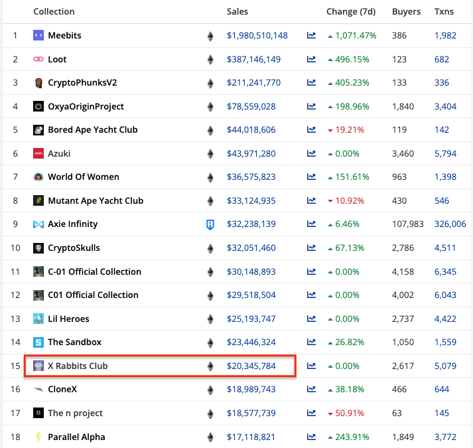Open the chart icon for Loot sales
The width and height of the screenshot is (473, 448).
(x=311, y=59)
